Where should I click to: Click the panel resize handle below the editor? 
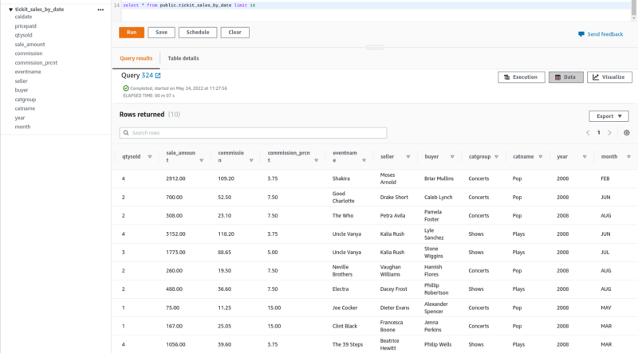[x=375, y=48]
